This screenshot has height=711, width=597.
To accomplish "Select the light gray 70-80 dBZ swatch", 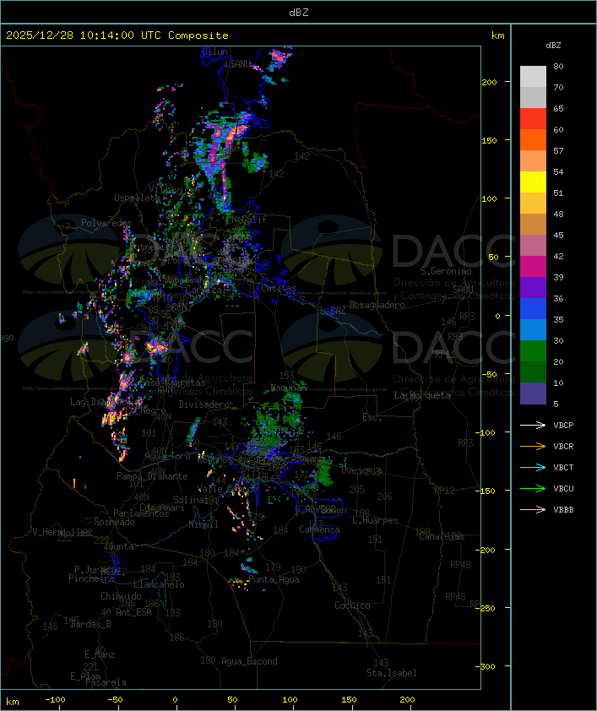I will point(533,77).
